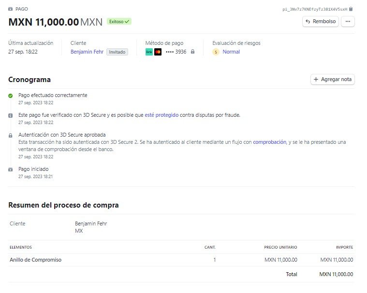The height and width of the screenshot is (293, 367).
Task: Click the Exitoso status badge
Action: coord(119,22)
